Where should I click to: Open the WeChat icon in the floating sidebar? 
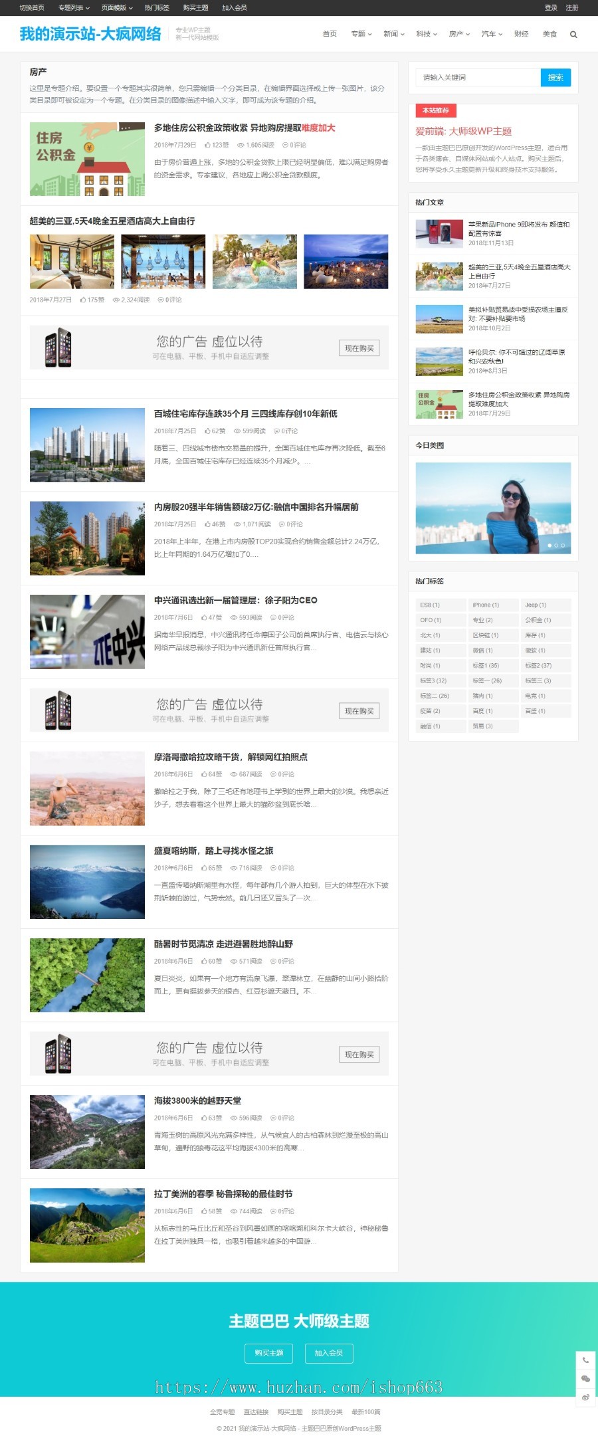[x=585, y=1378]
